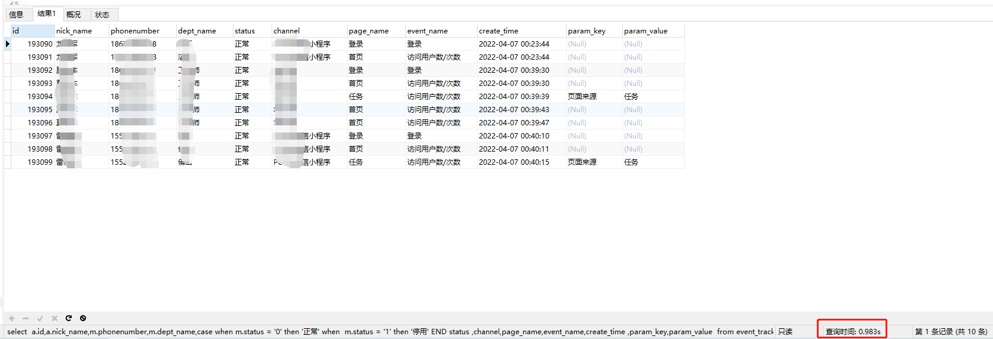Click (Null) param_value in row 193093
993x339 pixels.
(x=653, y=83)
